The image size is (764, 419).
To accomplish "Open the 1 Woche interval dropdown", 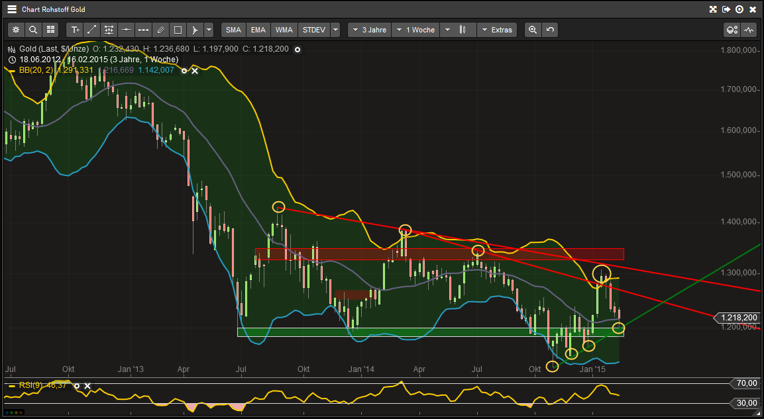I will pos(415,30).
